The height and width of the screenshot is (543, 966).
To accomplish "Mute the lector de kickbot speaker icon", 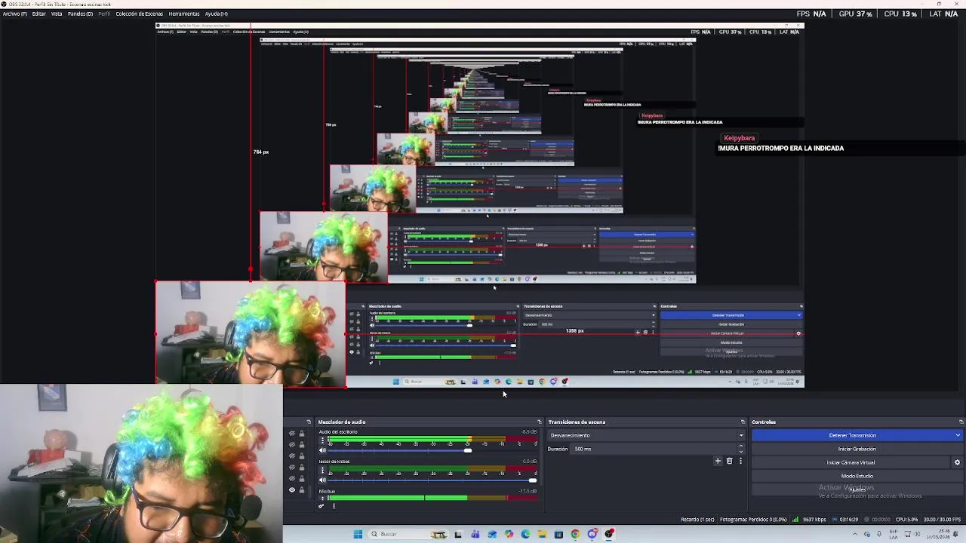I will point(323,480).
